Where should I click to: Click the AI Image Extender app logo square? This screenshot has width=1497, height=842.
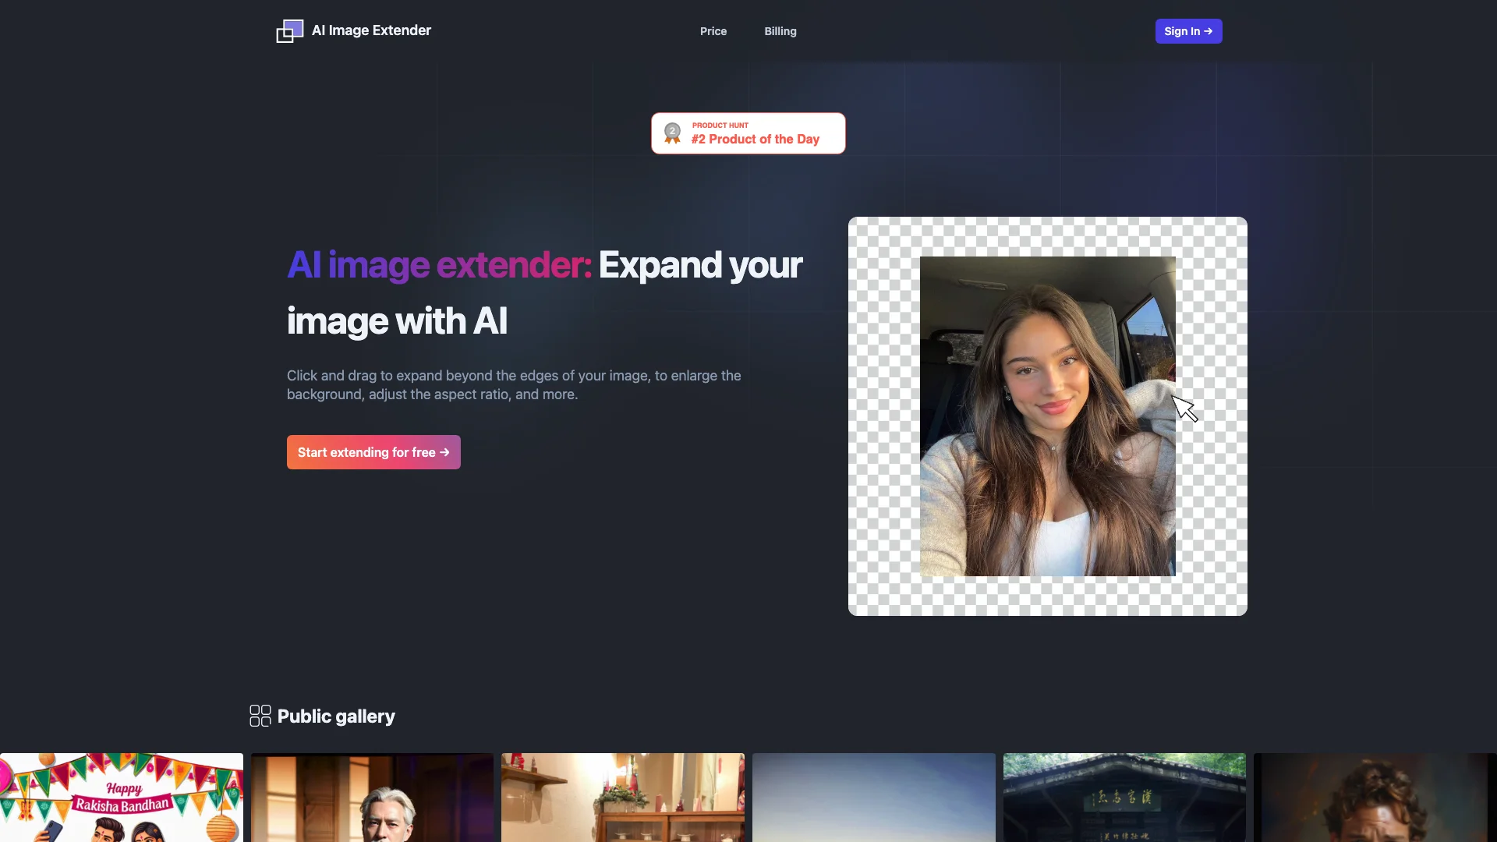click(289, 30)
